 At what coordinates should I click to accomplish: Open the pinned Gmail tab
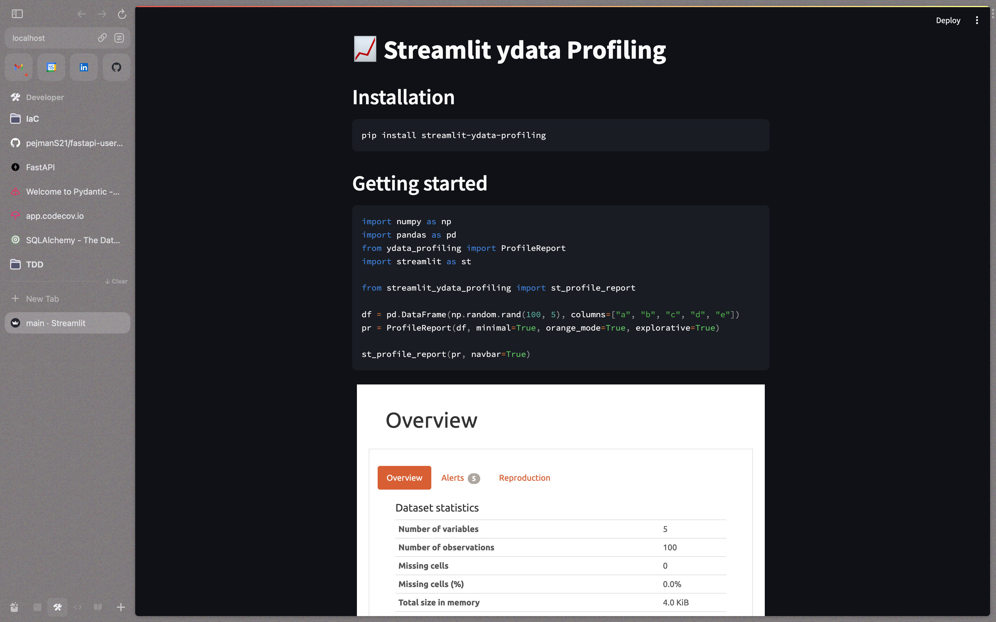(18, 67)
